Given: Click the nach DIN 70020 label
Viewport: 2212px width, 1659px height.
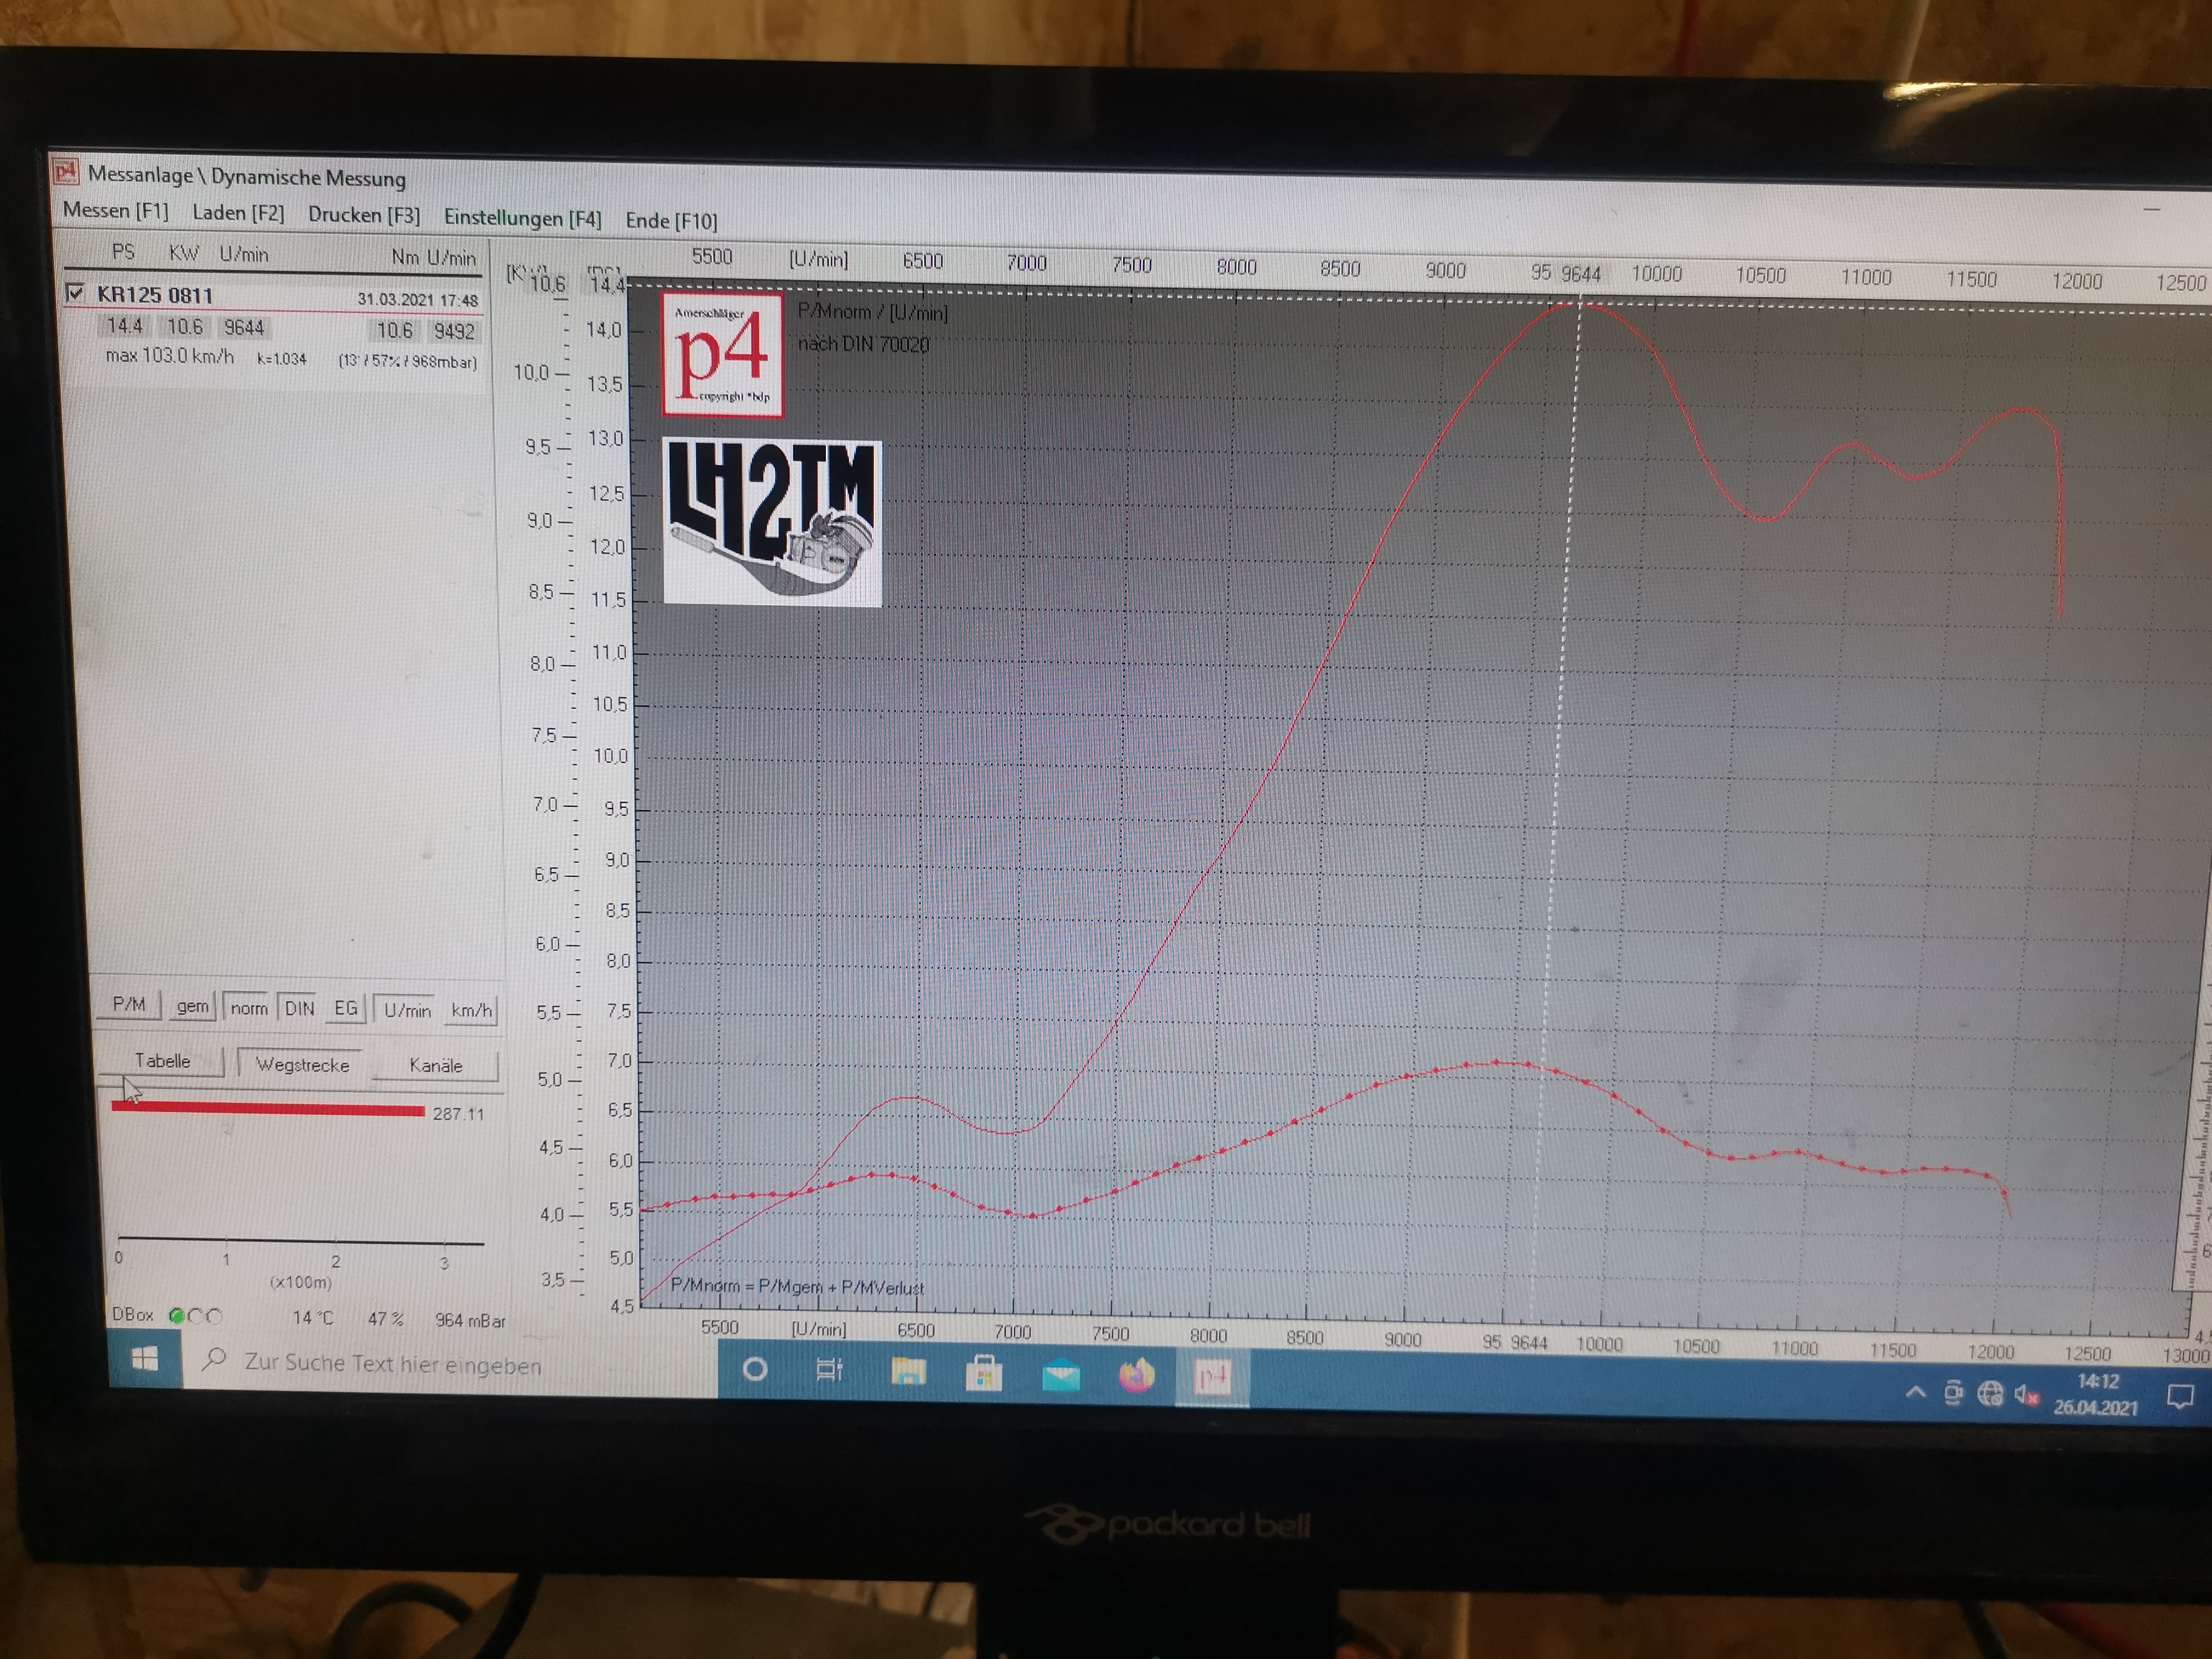Looking at the screenshot, I should 863,344.
